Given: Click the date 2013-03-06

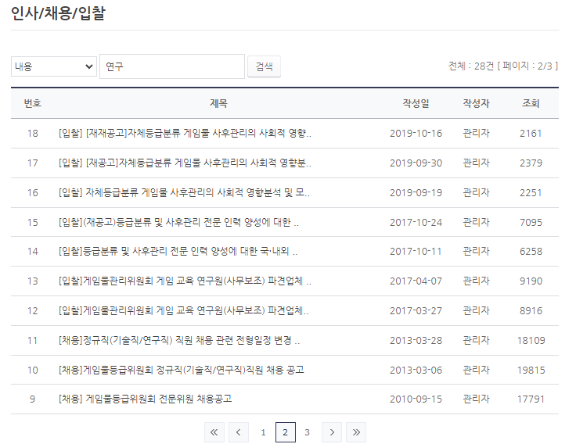Looking at the screenshot, I should click(416, 370).
